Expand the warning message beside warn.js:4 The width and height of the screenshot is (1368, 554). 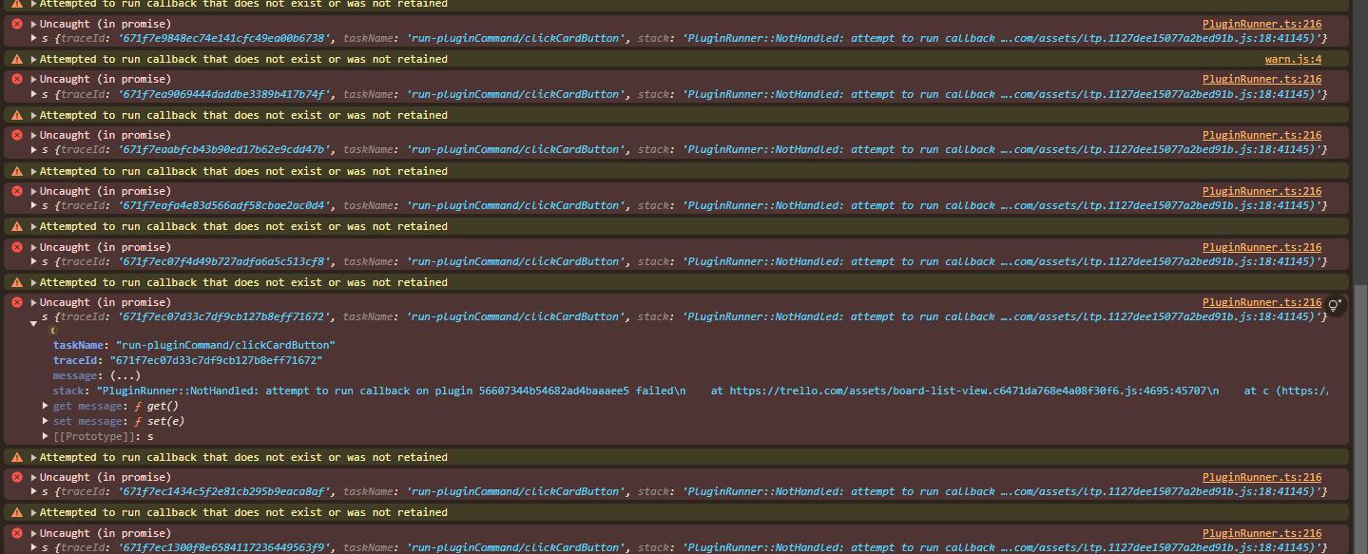click(x=34, y=59)
